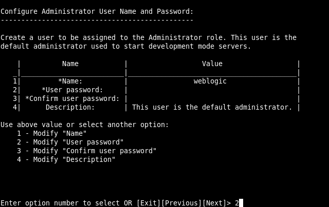Click the *User password: row label
This screenshot has height=207, width=329.
coord(72,90)
